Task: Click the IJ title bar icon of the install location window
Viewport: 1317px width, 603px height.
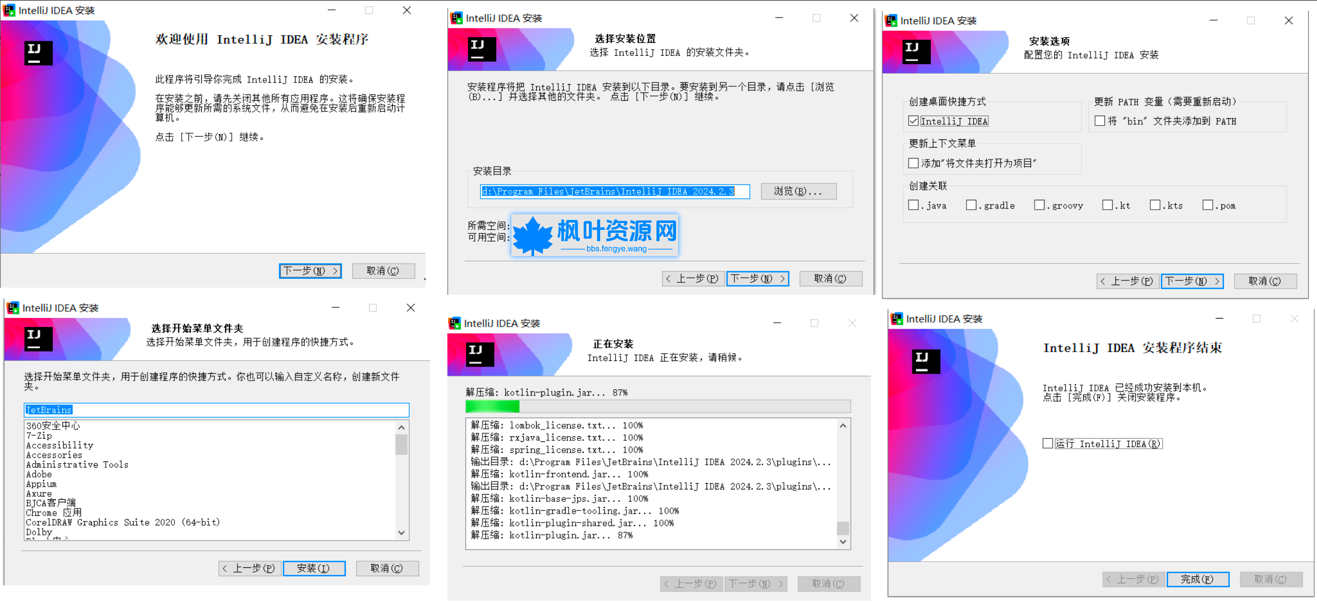Action: (x=456, y=17)
